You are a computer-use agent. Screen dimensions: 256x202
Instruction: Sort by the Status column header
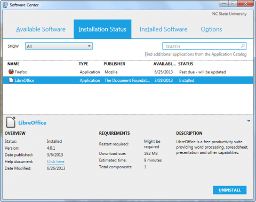tap(186, 64)
